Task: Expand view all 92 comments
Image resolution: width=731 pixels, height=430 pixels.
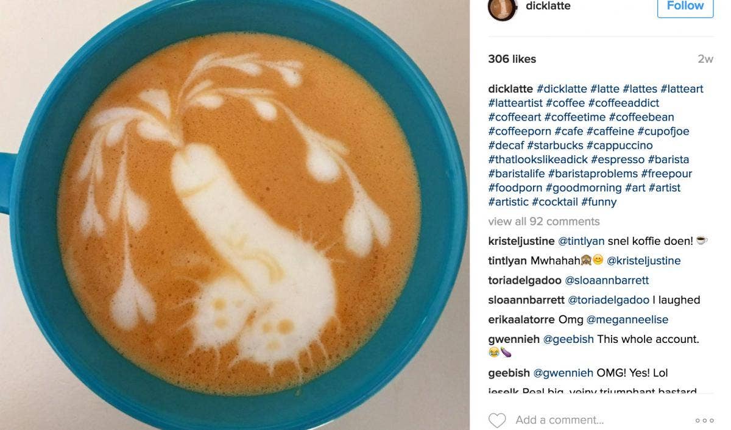Action: pyautogui.click(x=544, y=221)
